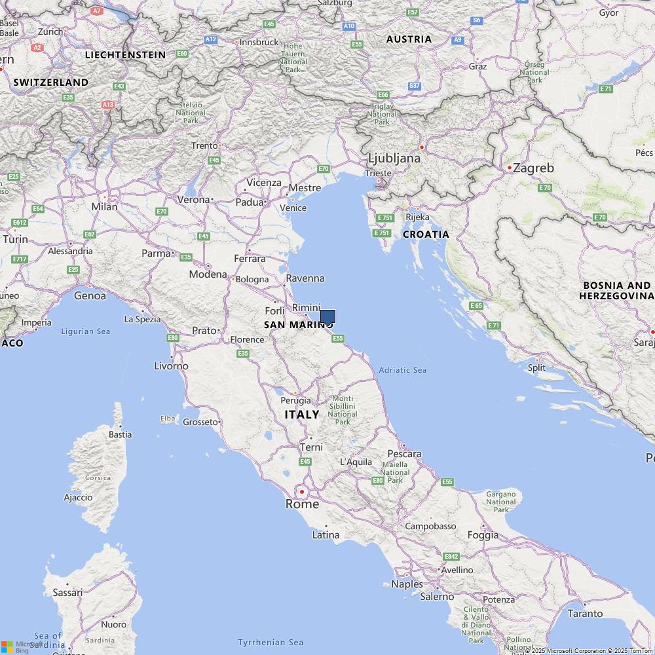Click the E55 road shield near Rimini

[338, 339]
